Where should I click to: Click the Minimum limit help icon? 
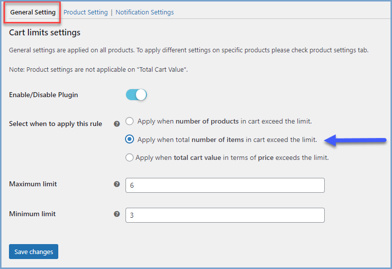click(117, 214)
